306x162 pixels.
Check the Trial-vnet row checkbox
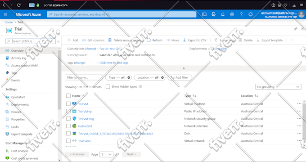pos(68,141)
